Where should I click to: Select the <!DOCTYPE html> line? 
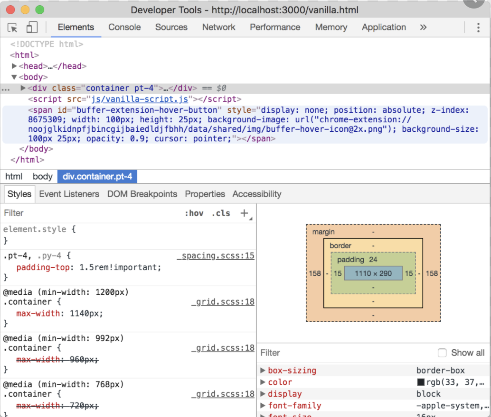[47, 44]
